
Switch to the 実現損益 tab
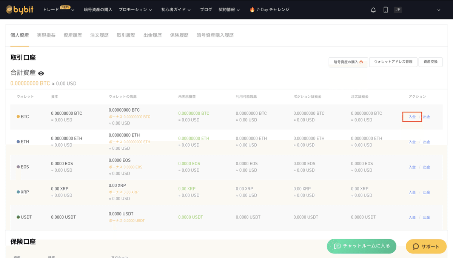click(x=46, y=34)
